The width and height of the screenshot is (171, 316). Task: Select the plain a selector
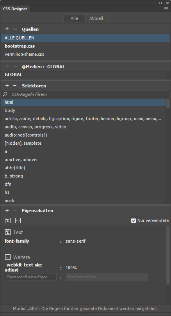click(83, 151)
